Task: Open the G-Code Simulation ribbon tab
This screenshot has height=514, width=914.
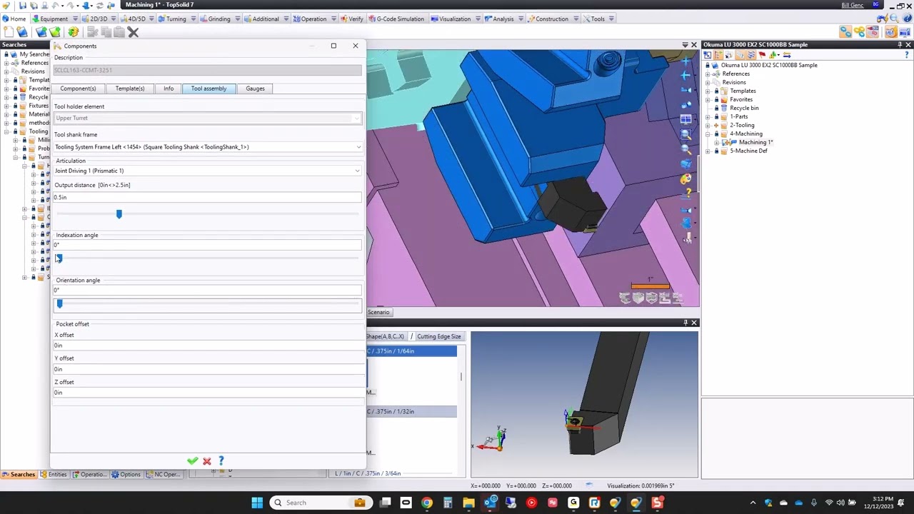Action: 396,19
